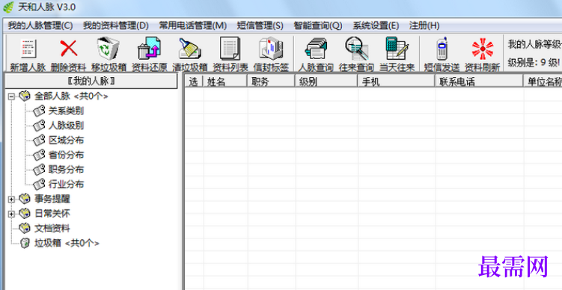Click the 资料刷新 red refresh icon
This screenshot has height=290, width=562.
(483, 49)
